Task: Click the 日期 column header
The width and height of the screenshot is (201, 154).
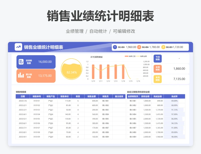Action: coord(23,96)
